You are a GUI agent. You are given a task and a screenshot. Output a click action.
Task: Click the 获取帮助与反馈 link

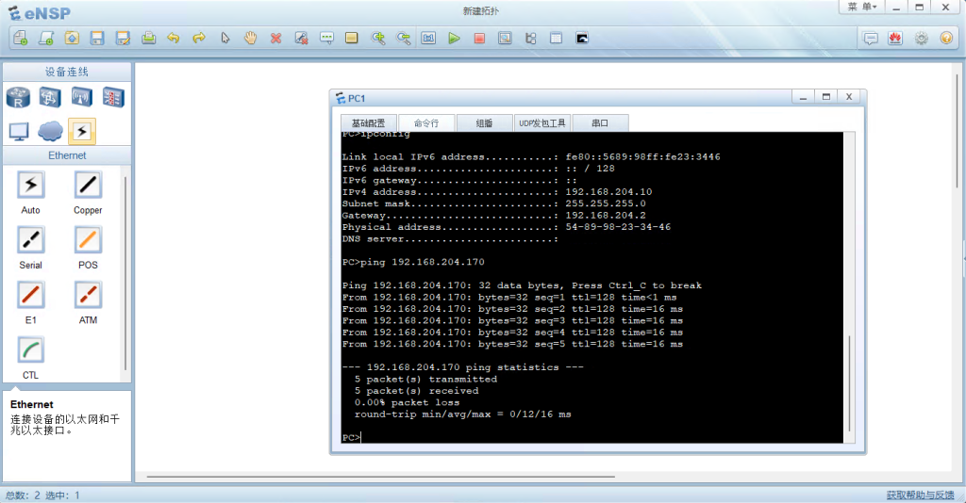[919, 495]
